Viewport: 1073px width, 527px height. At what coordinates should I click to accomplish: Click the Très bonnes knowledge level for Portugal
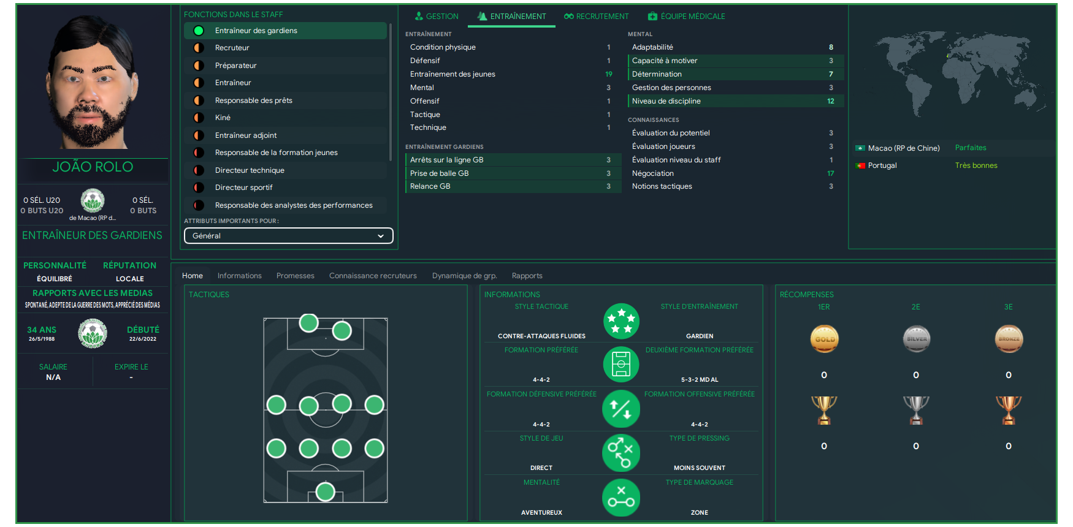976,165
